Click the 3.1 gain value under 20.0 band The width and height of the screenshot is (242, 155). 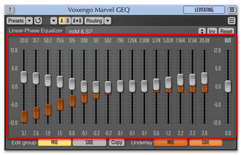[24, 133]
